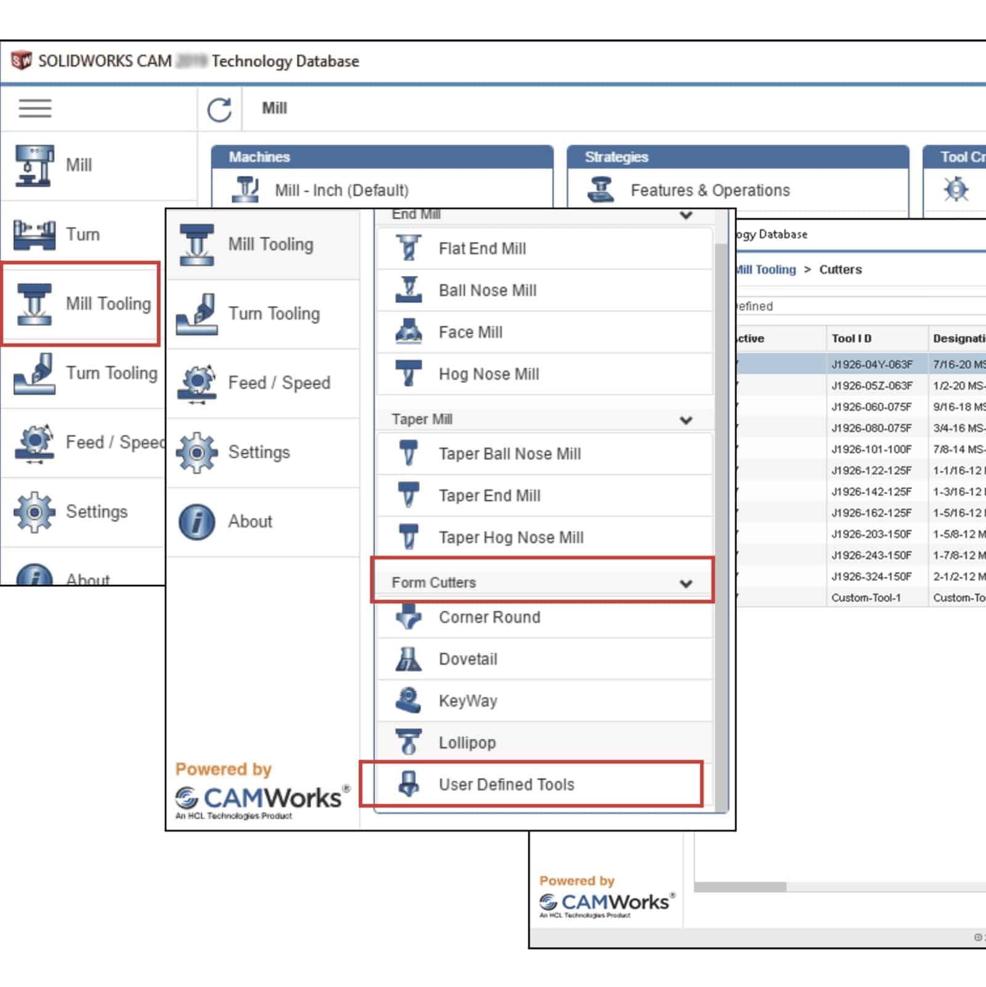
Task: Click the Corner Round cutter icon
Action: click(x=409, y=617)
